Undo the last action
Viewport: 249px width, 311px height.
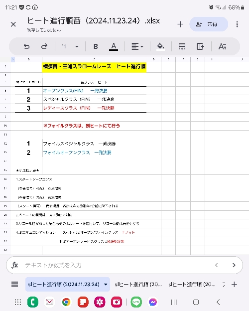26,46
